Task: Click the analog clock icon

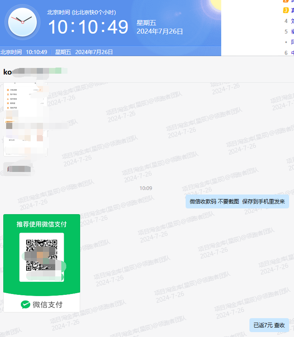Action: tap(22, 22)
